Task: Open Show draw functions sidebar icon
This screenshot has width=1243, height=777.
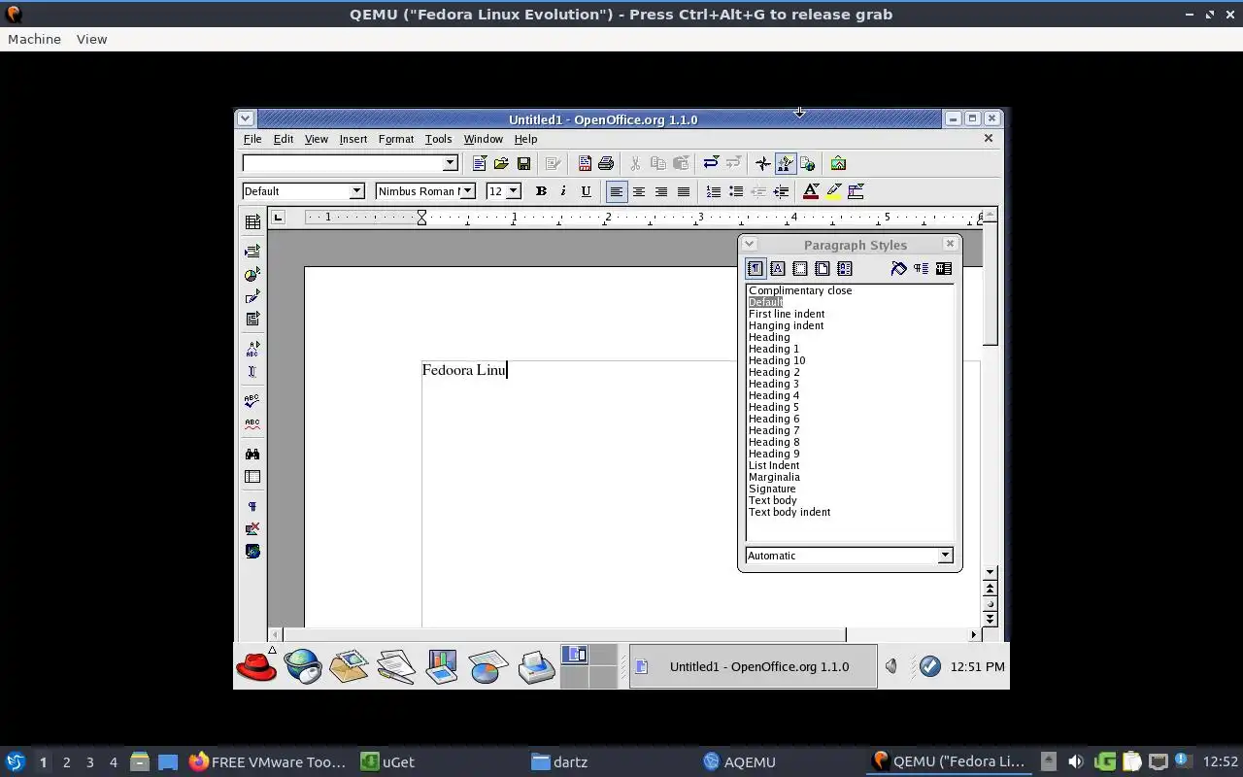Action: point(252,297)
